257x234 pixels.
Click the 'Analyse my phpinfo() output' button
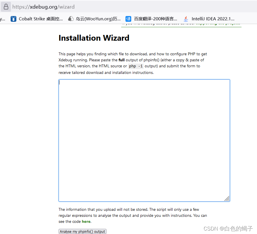[x=82, y=231]
